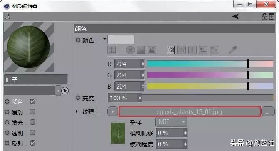
Task: Enable the 颜色 channel checkbox
Action: coord(33,101)
